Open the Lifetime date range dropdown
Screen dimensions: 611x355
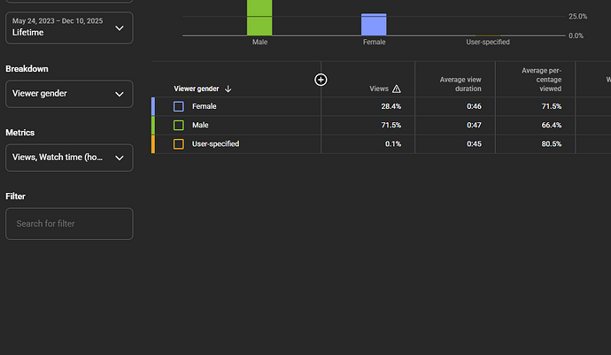(69, 27)
